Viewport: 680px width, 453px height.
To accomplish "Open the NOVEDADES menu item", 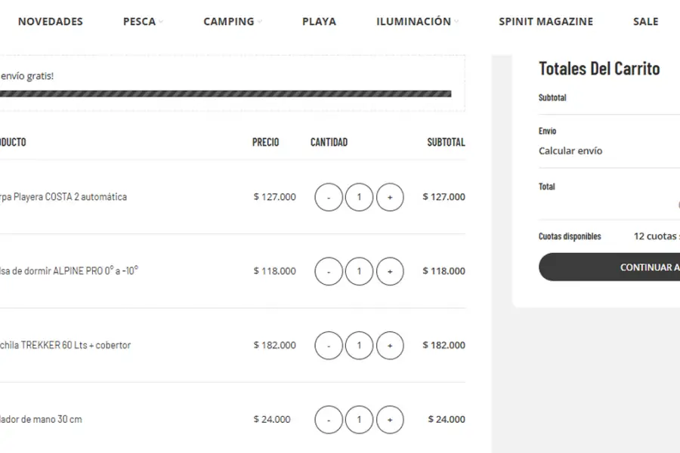I will pyautogui.click(x=50, y=22).
